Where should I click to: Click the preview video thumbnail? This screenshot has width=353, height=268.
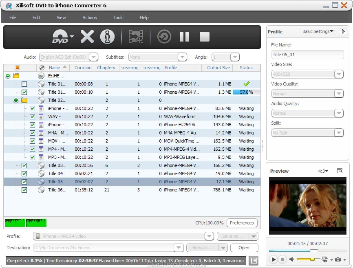point(307,206)
